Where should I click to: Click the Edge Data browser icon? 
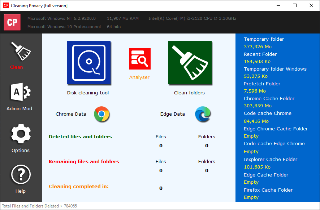(203, 114)
